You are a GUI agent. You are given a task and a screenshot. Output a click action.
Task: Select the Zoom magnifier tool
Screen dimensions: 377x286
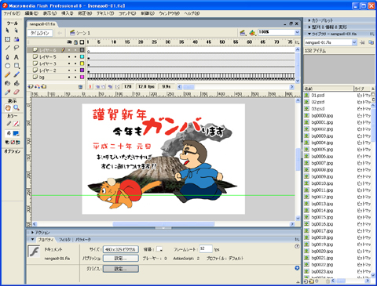[16, 107]
